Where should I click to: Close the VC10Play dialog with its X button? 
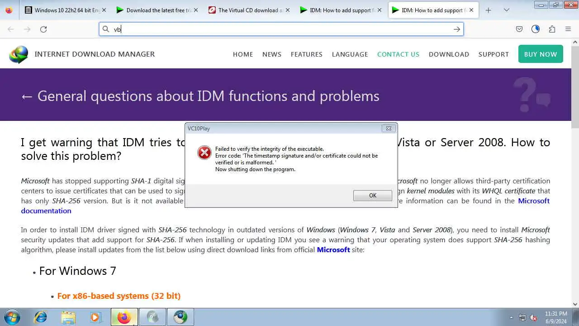pos(389,128)
